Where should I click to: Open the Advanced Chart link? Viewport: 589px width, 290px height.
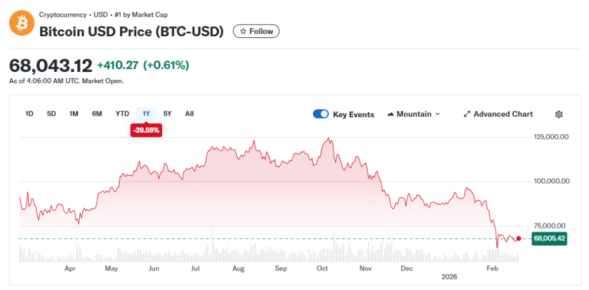tap(503, 114)
